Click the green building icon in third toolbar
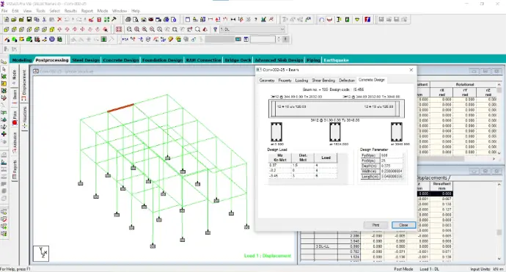 click(59, 40)
